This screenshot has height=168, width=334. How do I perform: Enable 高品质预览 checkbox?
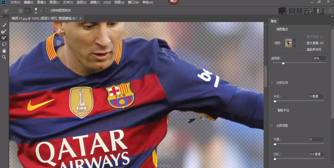[304, 49]
